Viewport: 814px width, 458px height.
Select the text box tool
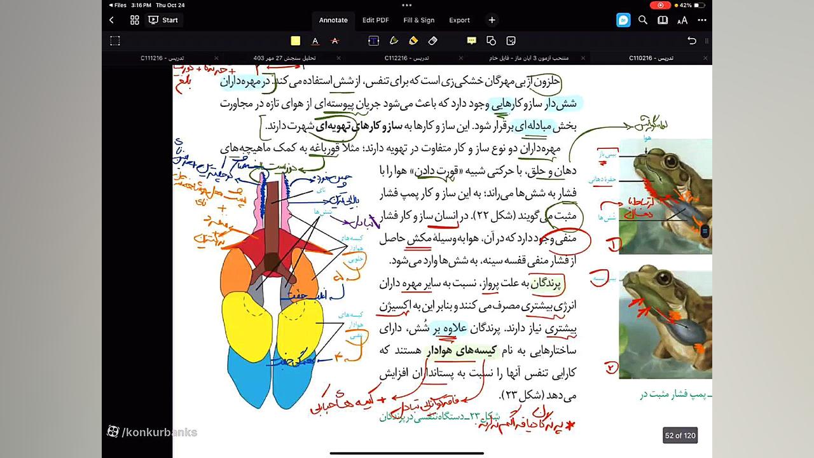(x=373, y=41)
